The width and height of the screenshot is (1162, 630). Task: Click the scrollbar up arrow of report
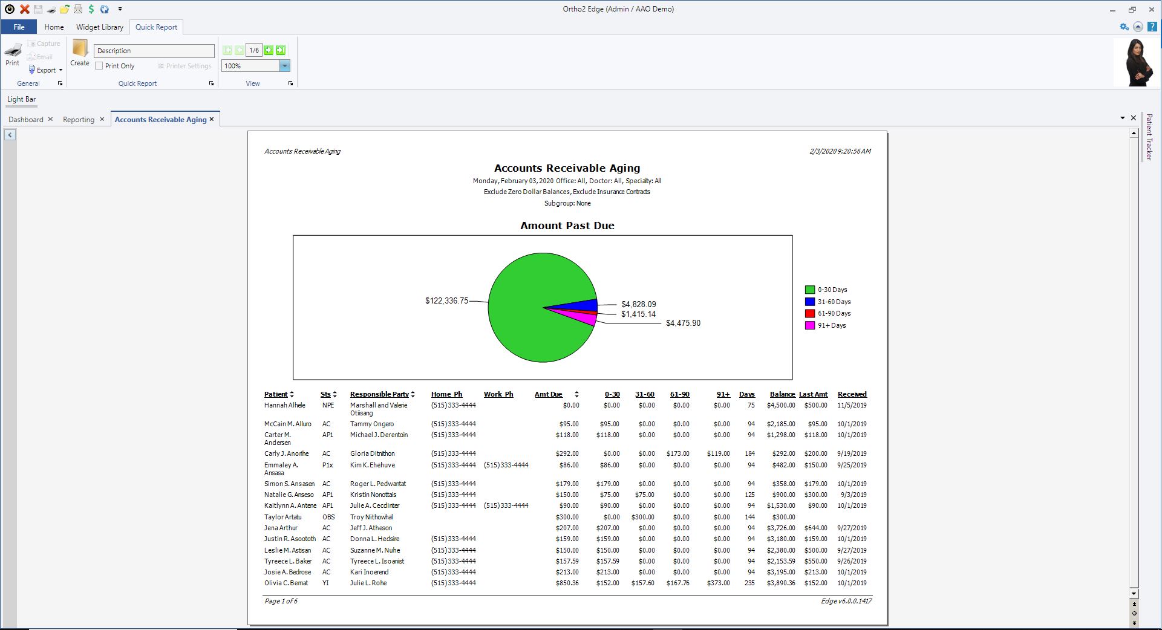(x=1134, y=134)
